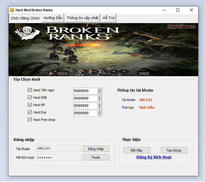Toggle the Hack KNB checkbox
The image size is (205, 182).
[x=30, y=97]
